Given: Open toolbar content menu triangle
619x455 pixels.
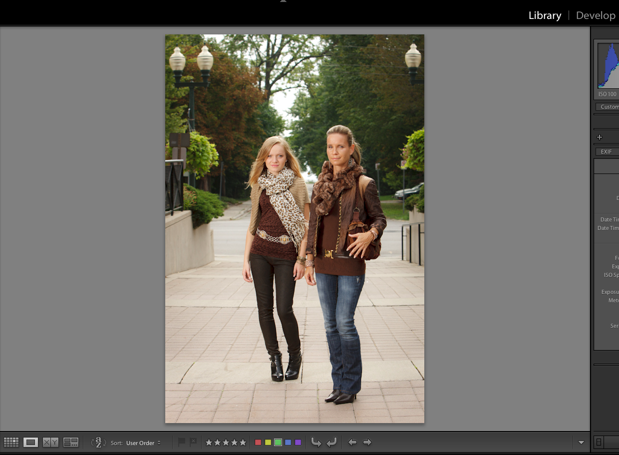Looking at the screenshot, I should click(x=581, y=443).
